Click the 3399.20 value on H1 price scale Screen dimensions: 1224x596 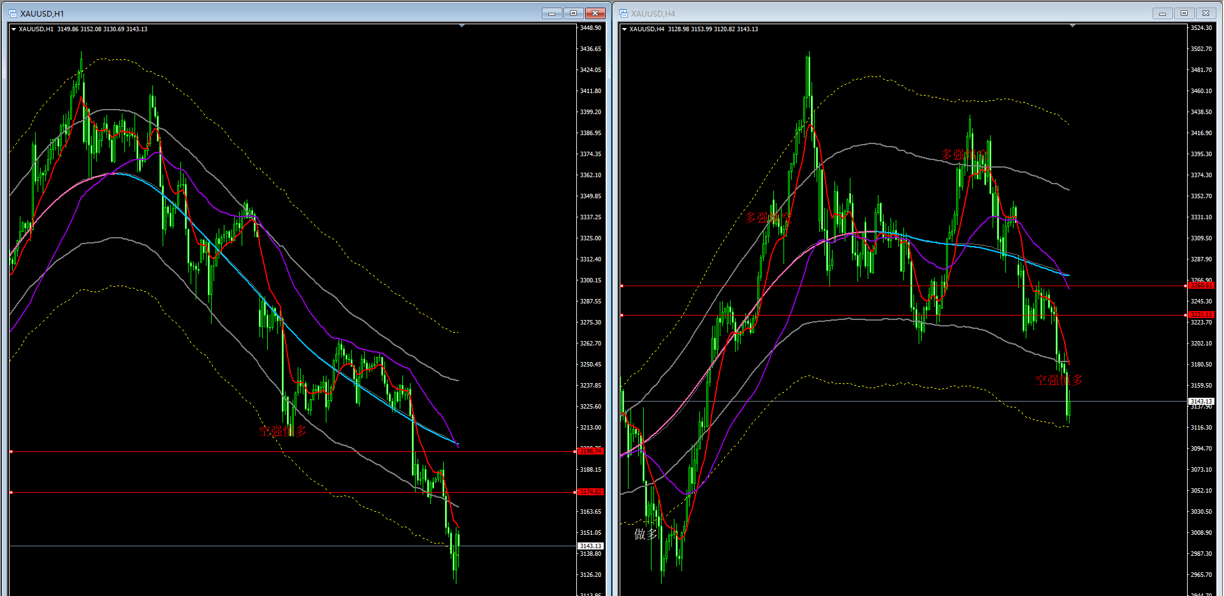[x=590, y=112]
